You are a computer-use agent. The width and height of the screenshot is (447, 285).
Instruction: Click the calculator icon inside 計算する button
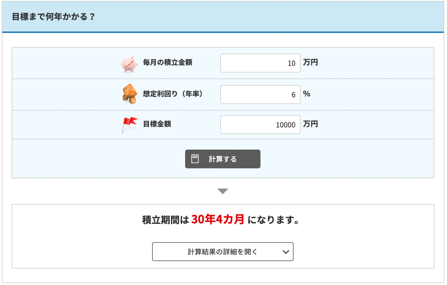[195, 158]
